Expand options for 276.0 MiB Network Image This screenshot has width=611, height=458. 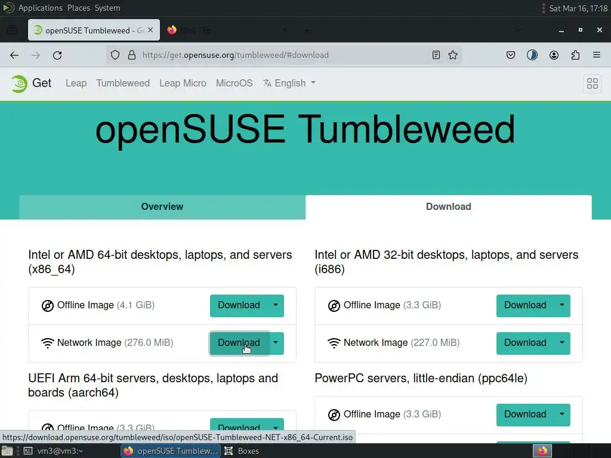click(x=276, y=343)
